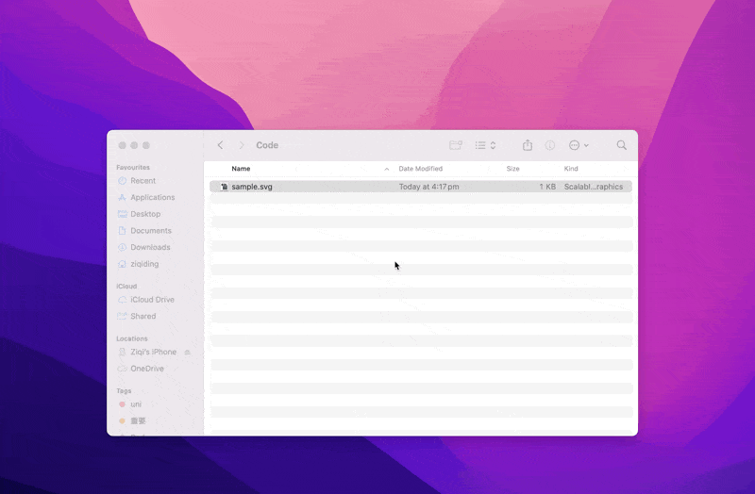
Task: Click the Get Info icon
Action: [550, 145]
